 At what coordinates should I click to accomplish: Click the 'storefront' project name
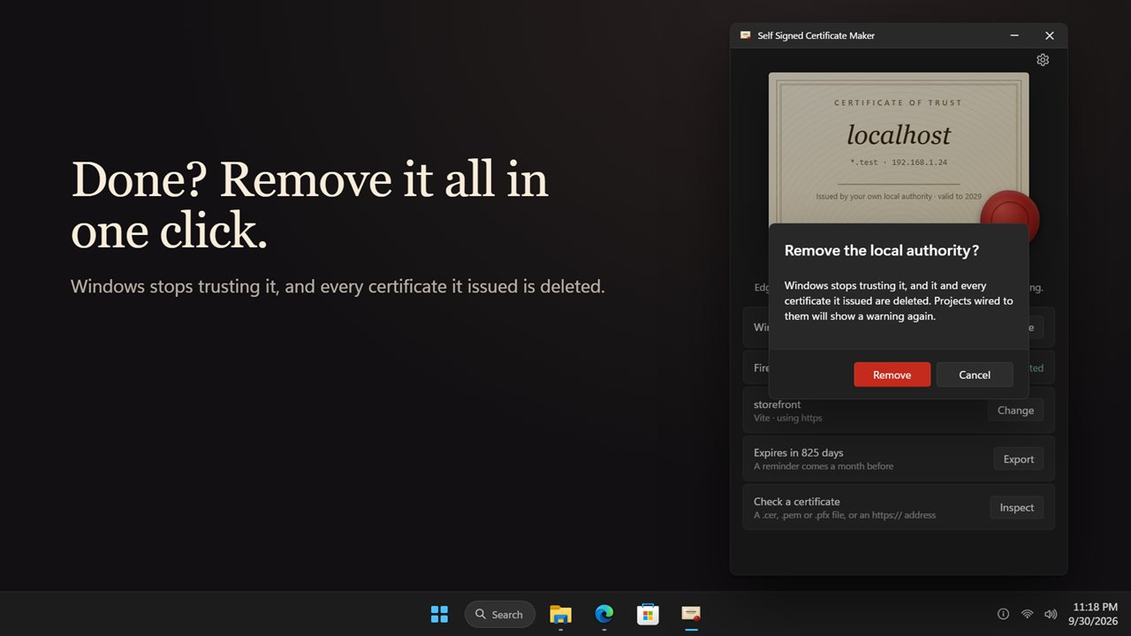[x=777, y=405]
